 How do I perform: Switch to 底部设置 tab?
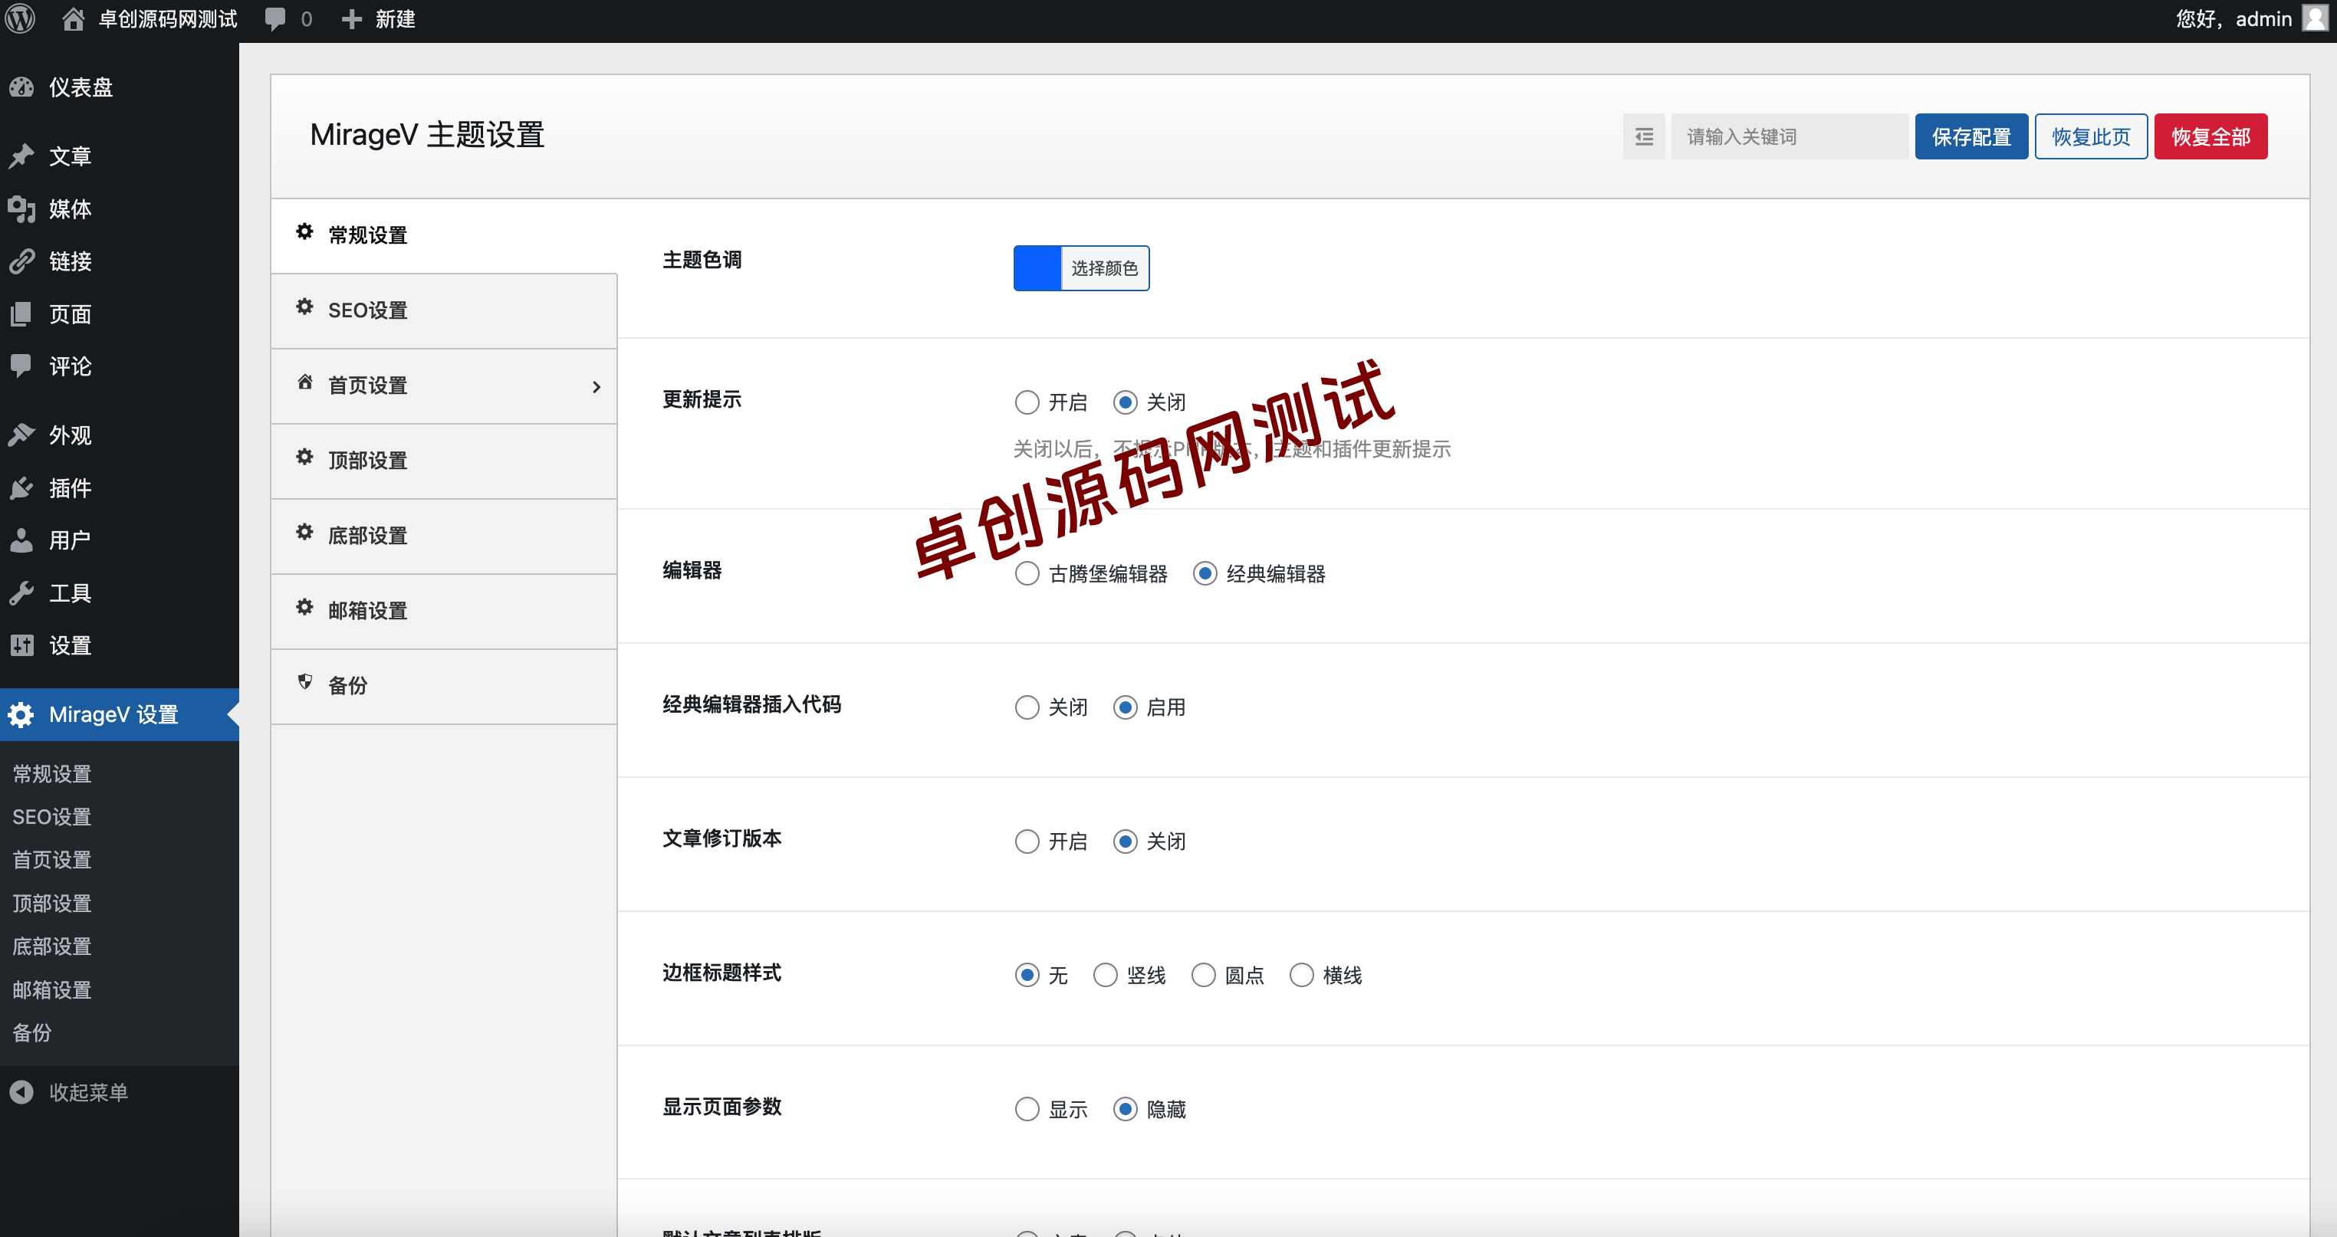[444, 536]
